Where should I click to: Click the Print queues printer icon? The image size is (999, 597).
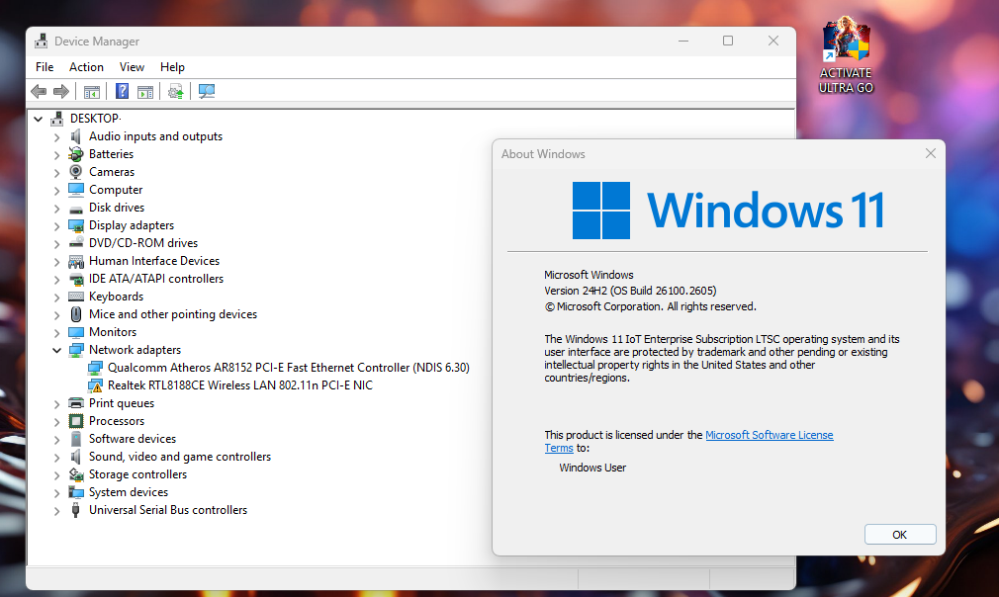(76, 403)
